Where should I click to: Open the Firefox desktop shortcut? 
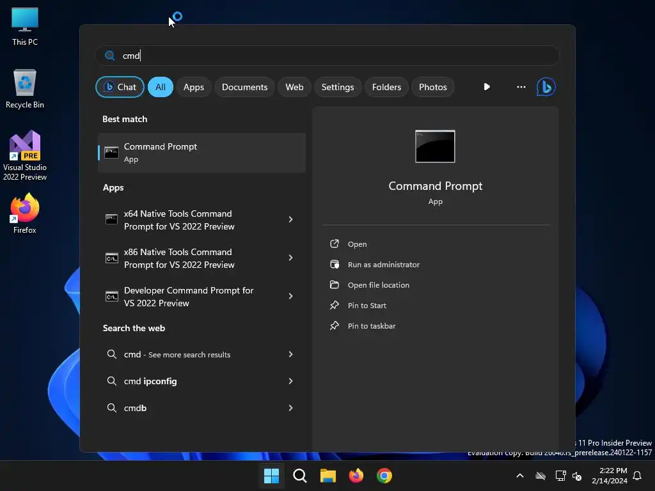pyautogui.click(x=25, y=214)
